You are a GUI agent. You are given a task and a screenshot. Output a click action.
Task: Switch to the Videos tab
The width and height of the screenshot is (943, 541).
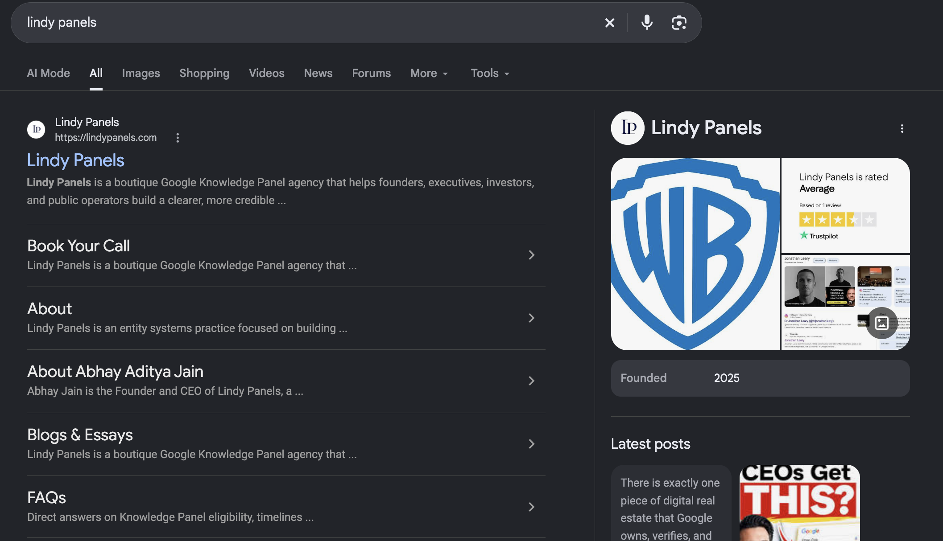coord(266,73)
